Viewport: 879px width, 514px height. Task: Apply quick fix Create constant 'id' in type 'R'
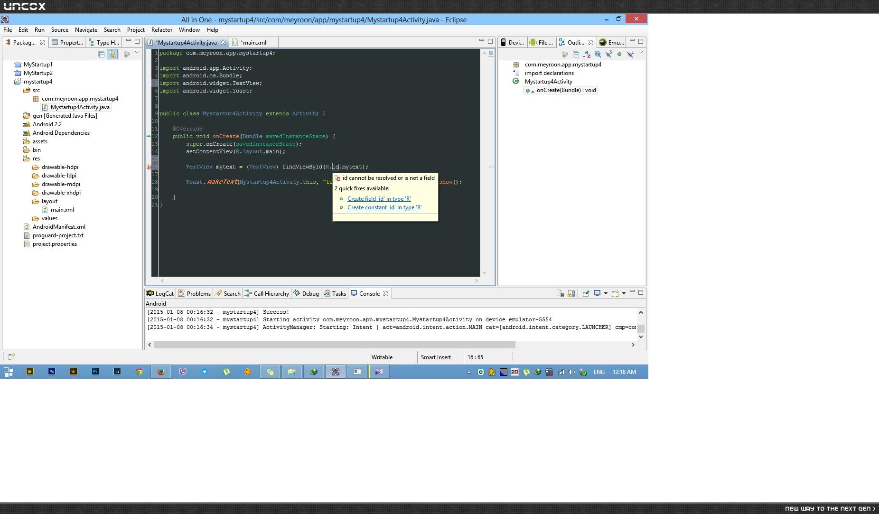pos(384,207)
